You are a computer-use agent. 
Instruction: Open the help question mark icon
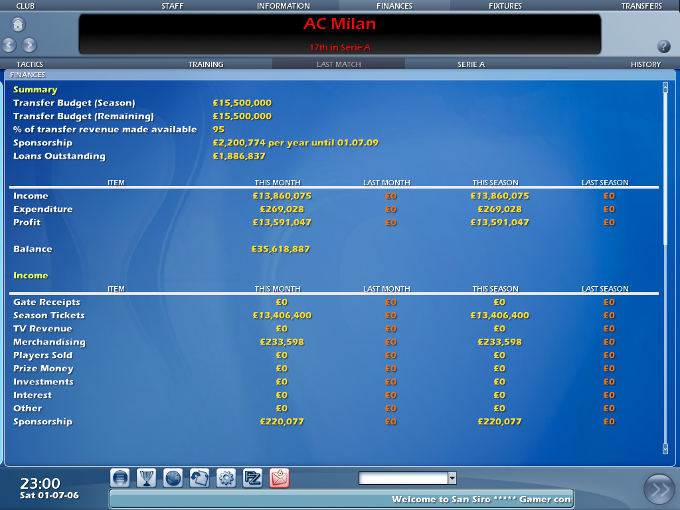664,46
